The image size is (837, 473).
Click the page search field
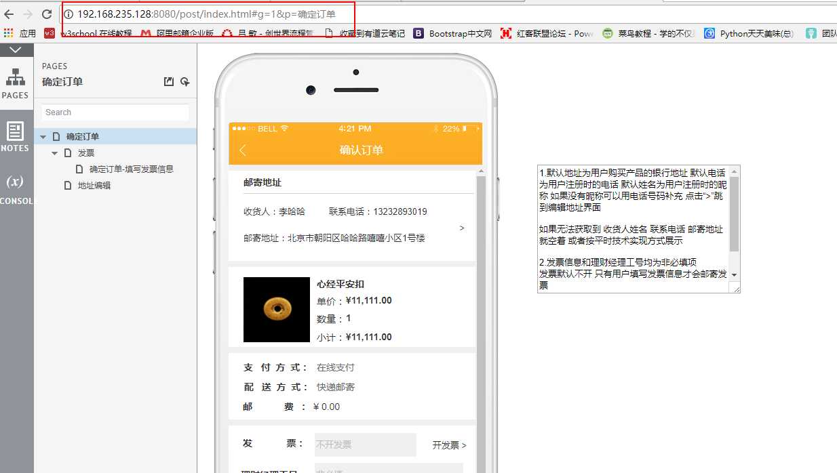coord(115,112)
